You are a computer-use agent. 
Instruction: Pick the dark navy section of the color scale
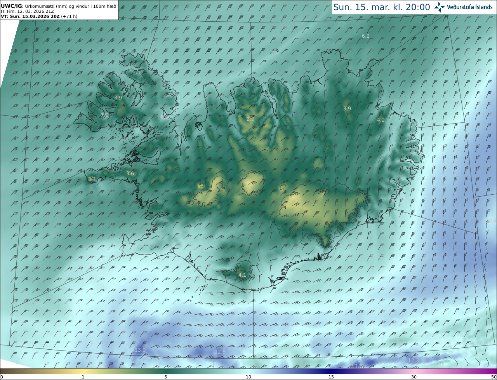point(331,371)
